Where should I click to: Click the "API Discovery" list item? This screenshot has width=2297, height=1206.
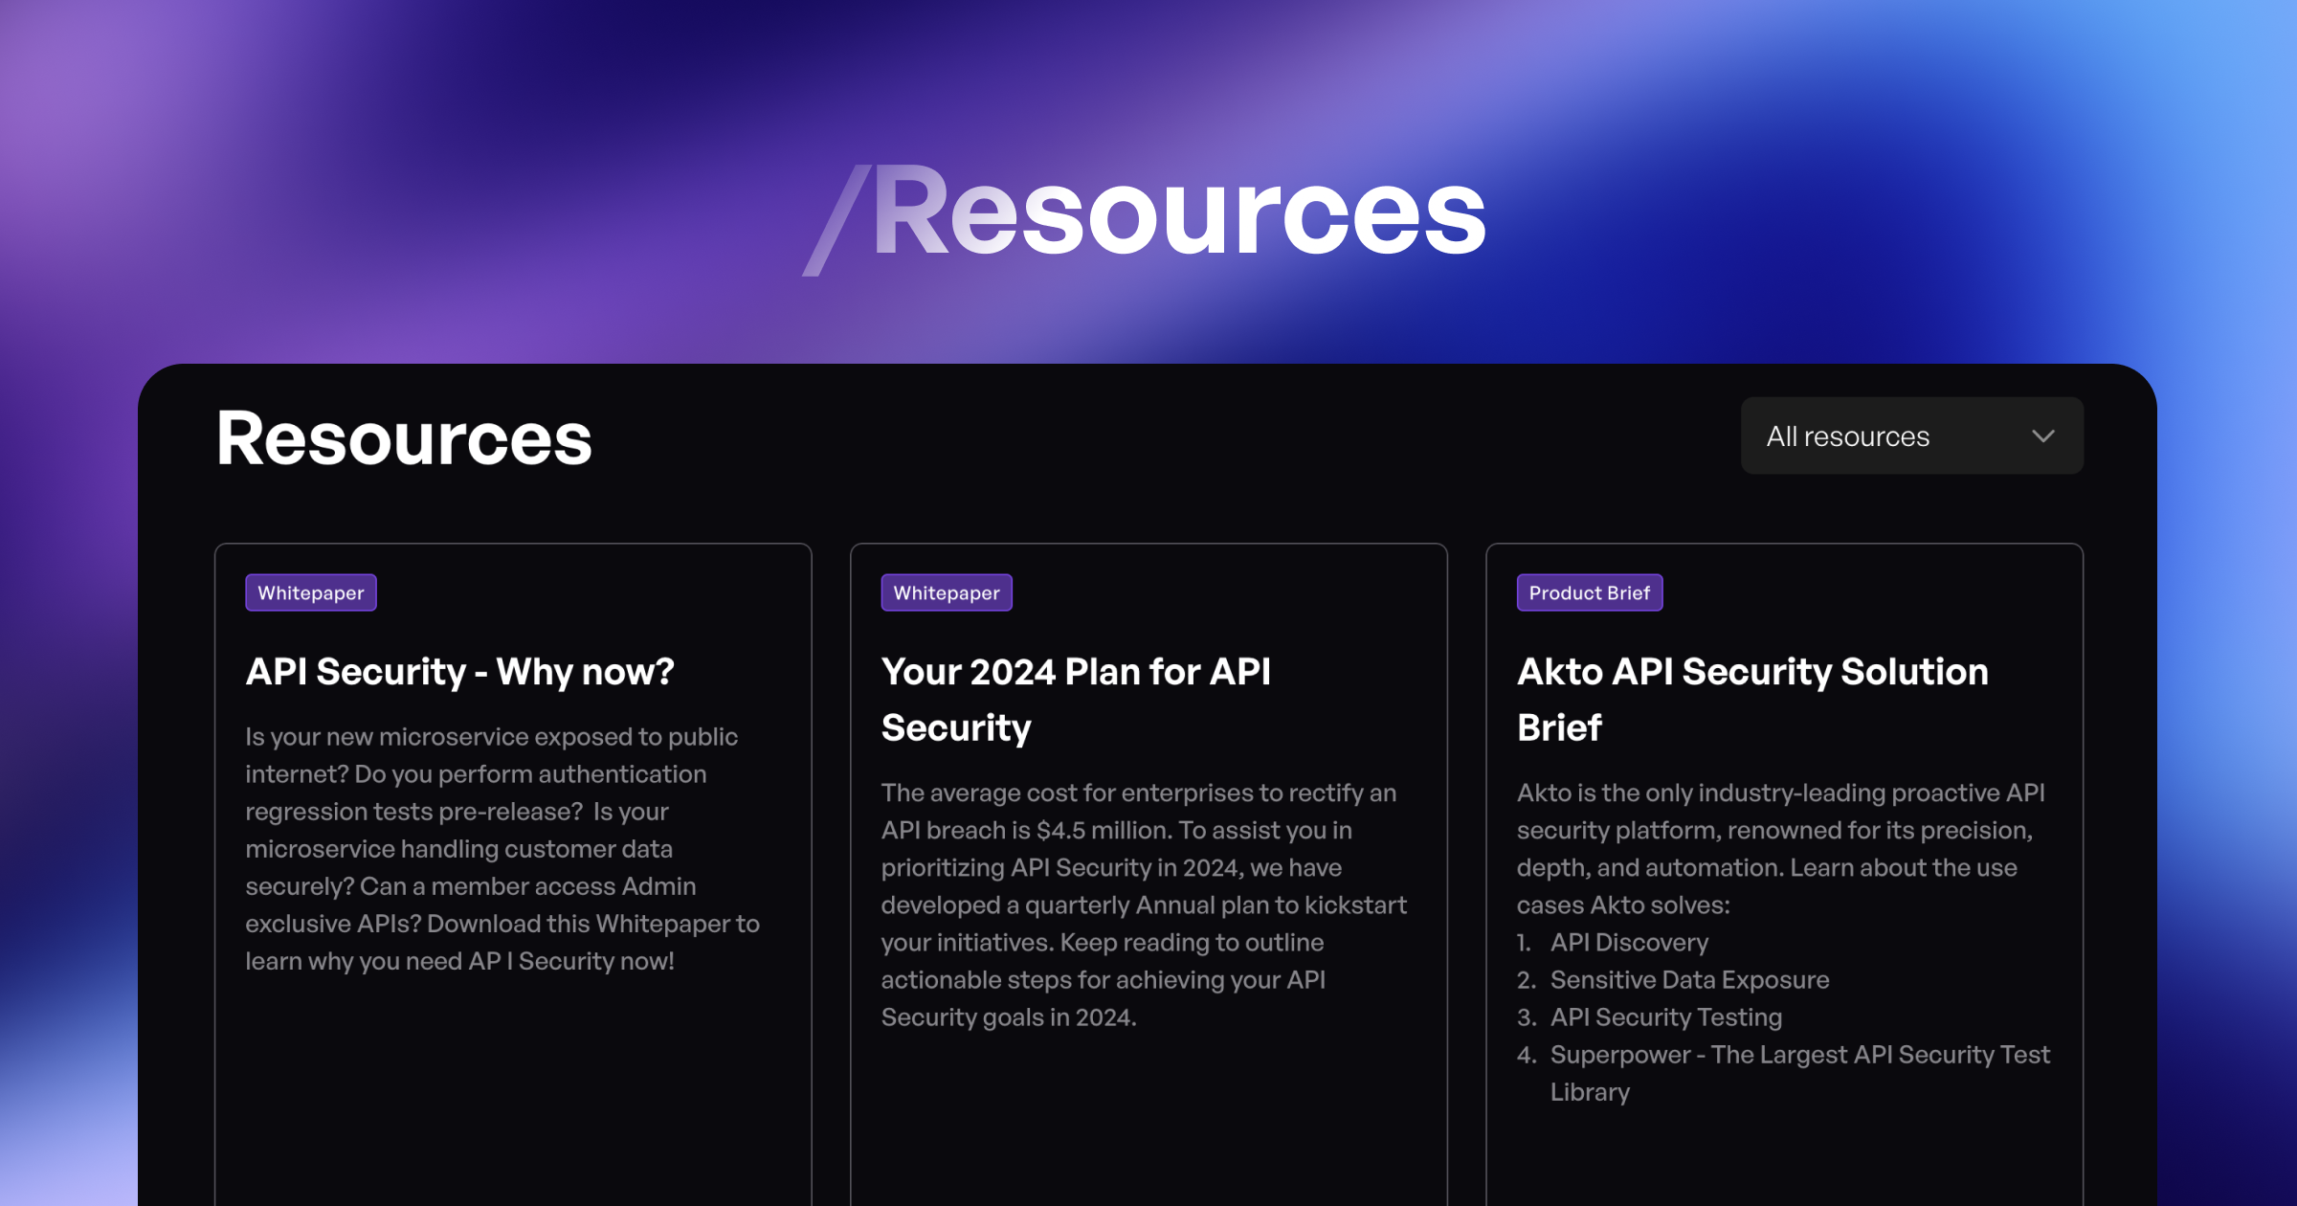pyautogui.click(x=1629, y=943)
